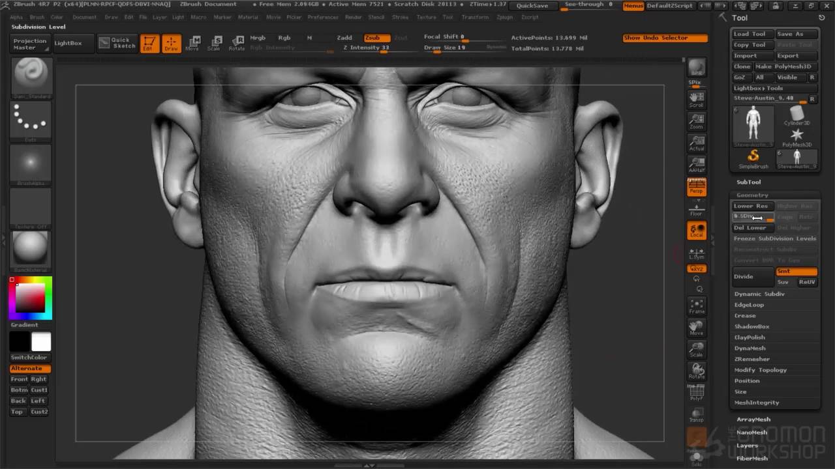The image size is (835, 469).
Task: Open the Zplugin menu
Action: 504,17
